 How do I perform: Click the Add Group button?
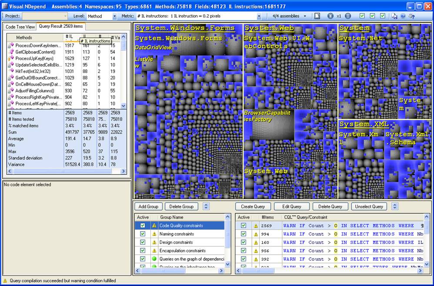click(148, 206)
